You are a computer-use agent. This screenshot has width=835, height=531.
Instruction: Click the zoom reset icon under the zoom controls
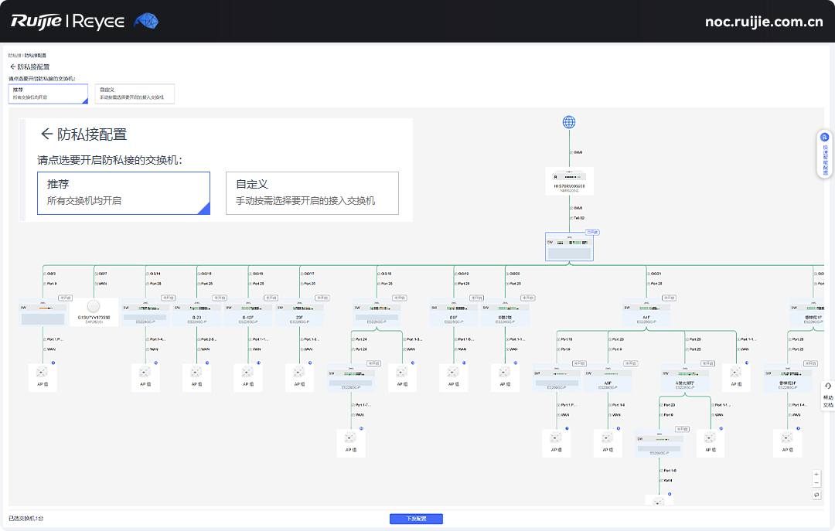pyautogui.click(x=816, y=495)
